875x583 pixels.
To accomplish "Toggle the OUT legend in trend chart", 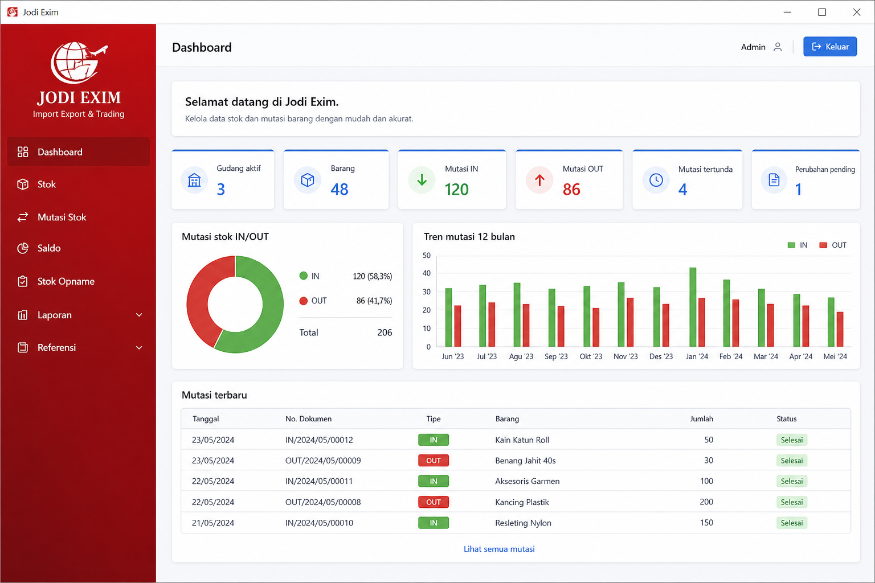I will click(833, 245).
